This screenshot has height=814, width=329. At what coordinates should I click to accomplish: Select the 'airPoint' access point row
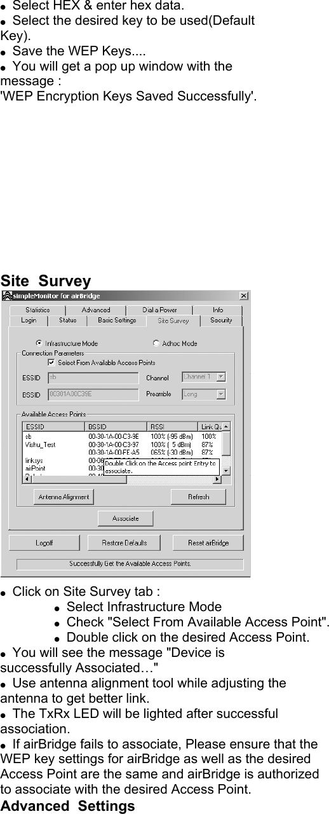pyautogui.click(x=64, y=467)
